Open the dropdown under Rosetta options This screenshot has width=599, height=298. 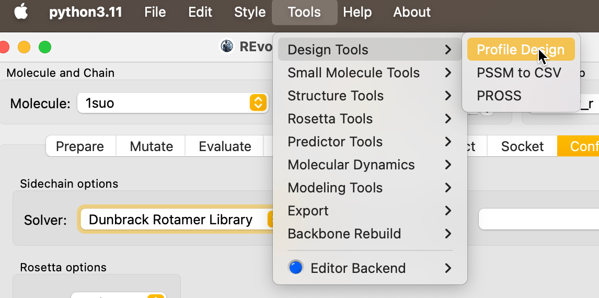coord(119,295)
